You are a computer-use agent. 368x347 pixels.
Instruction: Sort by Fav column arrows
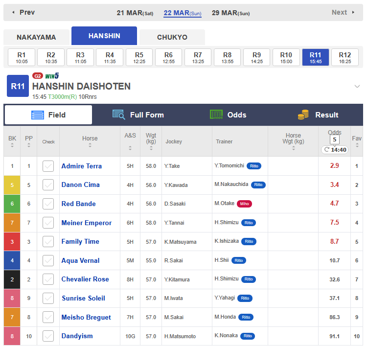pos(357,145)
